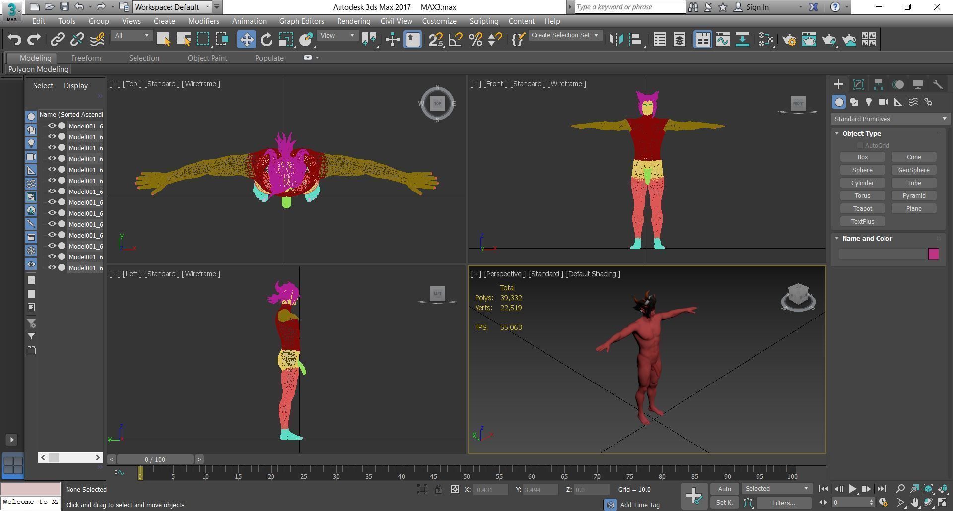Click the object name input field
The width and height of the screenshot is (953, 511).
[883, 254]
